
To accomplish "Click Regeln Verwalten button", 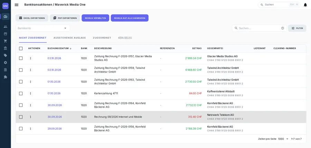I will point(95,18).
